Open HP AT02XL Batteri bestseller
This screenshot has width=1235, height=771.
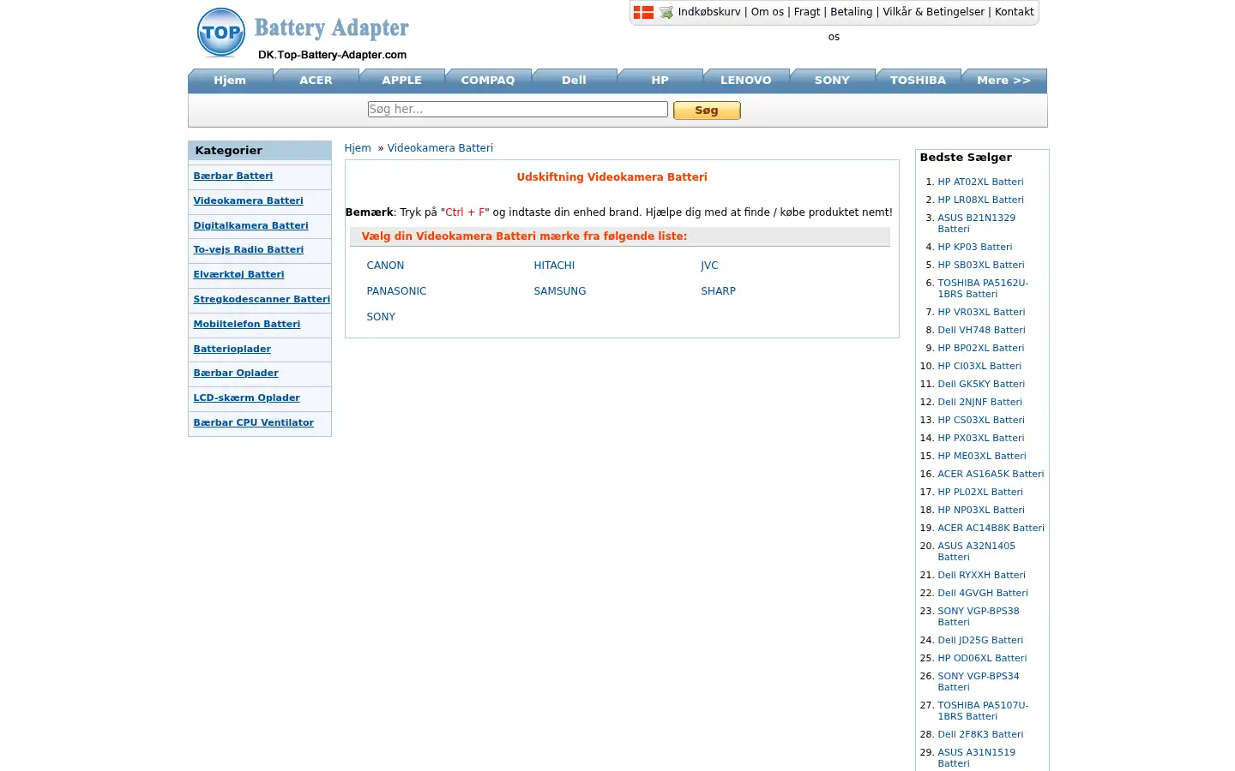(x=980, y=182)
